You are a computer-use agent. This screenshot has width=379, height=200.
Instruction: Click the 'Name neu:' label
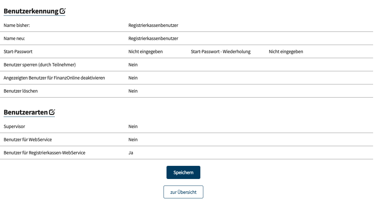[14, 38]
